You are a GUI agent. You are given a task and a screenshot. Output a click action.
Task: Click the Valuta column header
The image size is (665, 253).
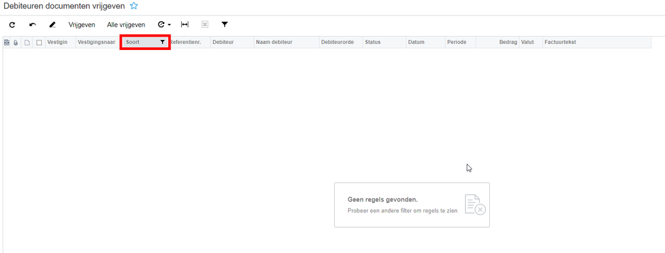coord(531,43)
